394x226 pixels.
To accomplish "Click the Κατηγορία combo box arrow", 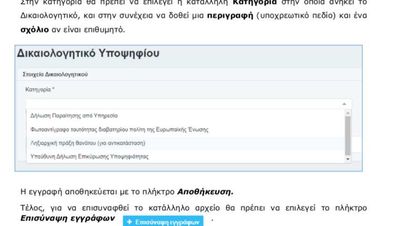I will [x=343, y=104].
